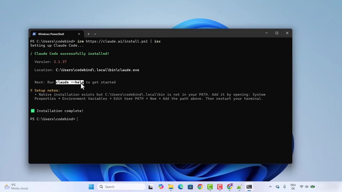Open the Windows Start menu
This screenshot has width=342, height=192.
coord(91,187)
